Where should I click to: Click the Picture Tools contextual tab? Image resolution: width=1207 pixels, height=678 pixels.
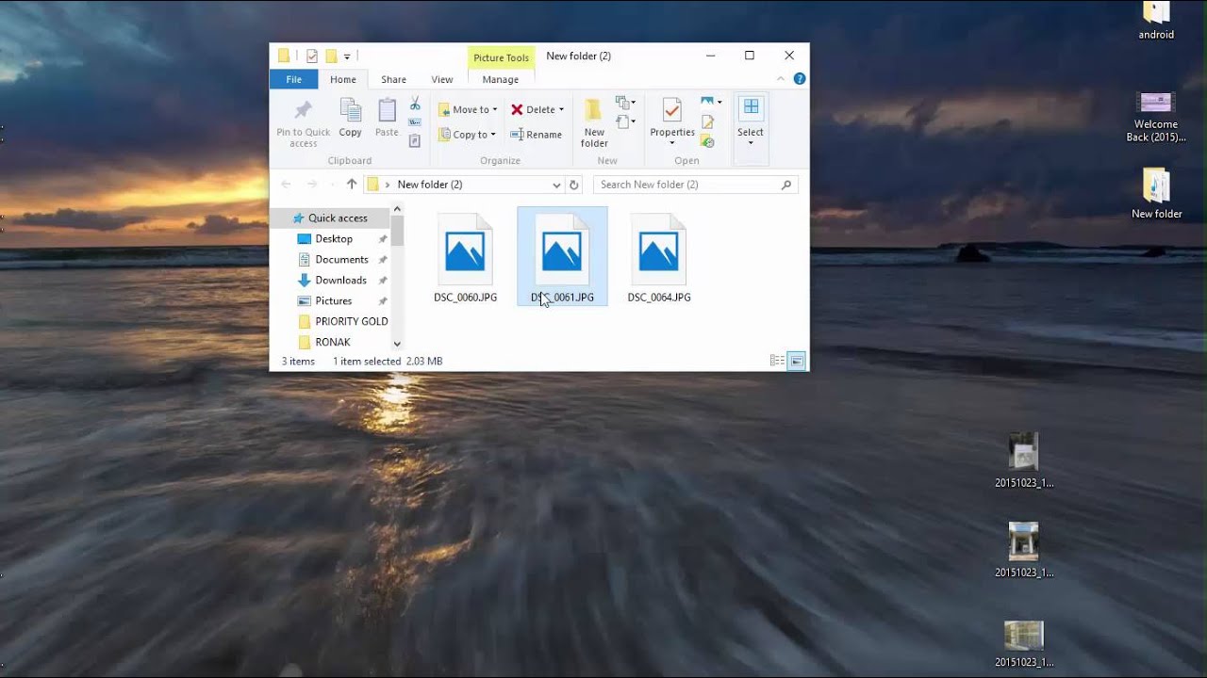click(501, 57)
